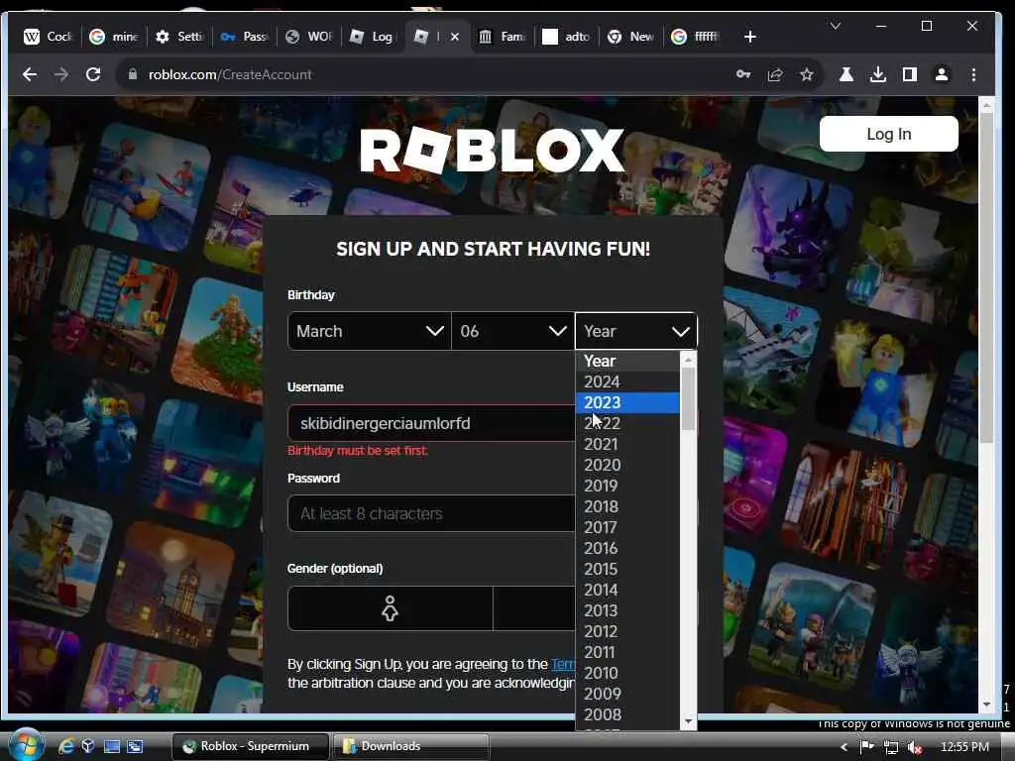Switch to the Fam tab
The height and width of the screenshot is (761, 1015).
[502, 37]
